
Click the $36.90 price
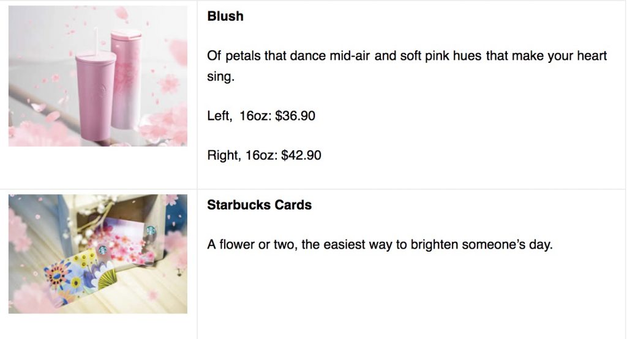tap(295, 115)
